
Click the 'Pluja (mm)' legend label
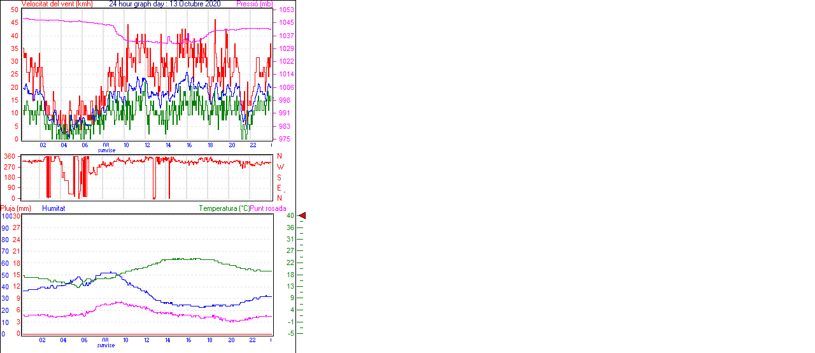pos(16,208)
